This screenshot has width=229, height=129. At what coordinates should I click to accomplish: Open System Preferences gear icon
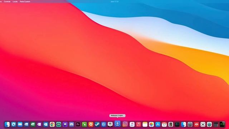point(190,124)
